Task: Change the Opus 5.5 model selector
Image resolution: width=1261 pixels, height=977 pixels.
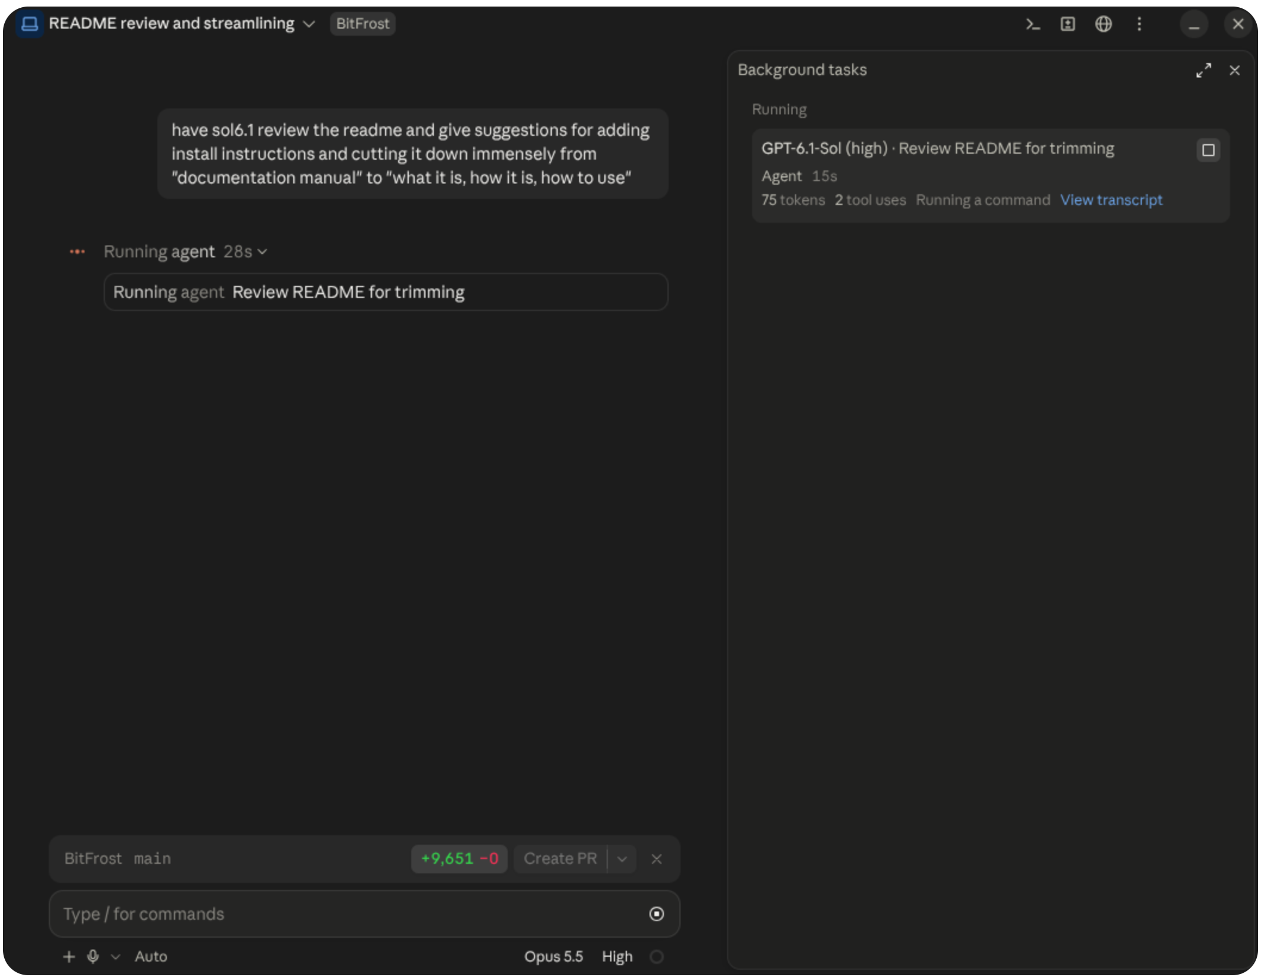Action: 553,956
